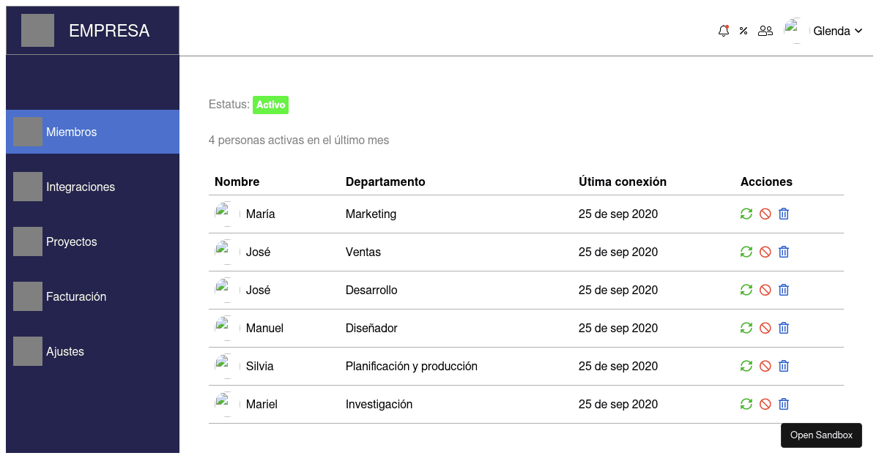Open the notifications bell
The width and height of the screenshot is (879, 461).
[724, 31]
